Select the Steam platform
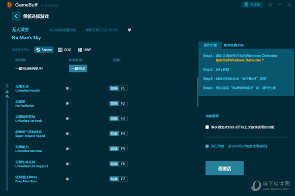The width and height of the screenshot is (295, 196). tap(44, 50)
